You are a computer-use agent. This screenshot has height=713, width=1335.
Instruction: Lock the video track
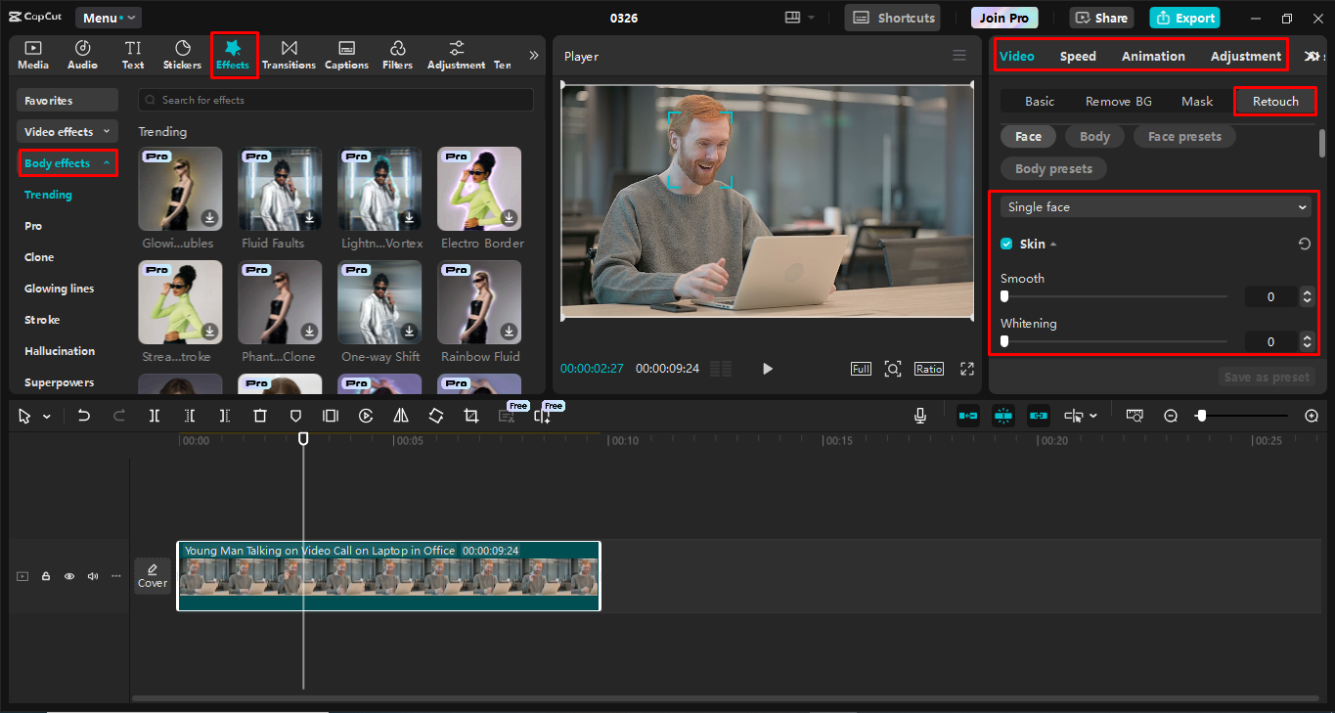(x=45, y=576)
